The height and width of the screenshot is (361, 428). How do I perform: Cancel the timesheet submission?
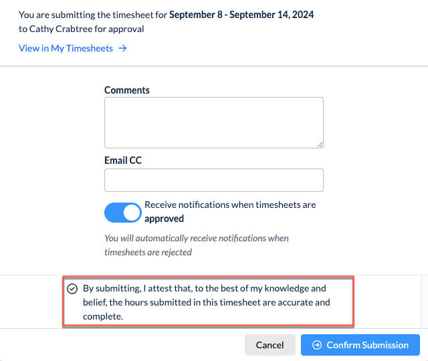coord(270,345)
